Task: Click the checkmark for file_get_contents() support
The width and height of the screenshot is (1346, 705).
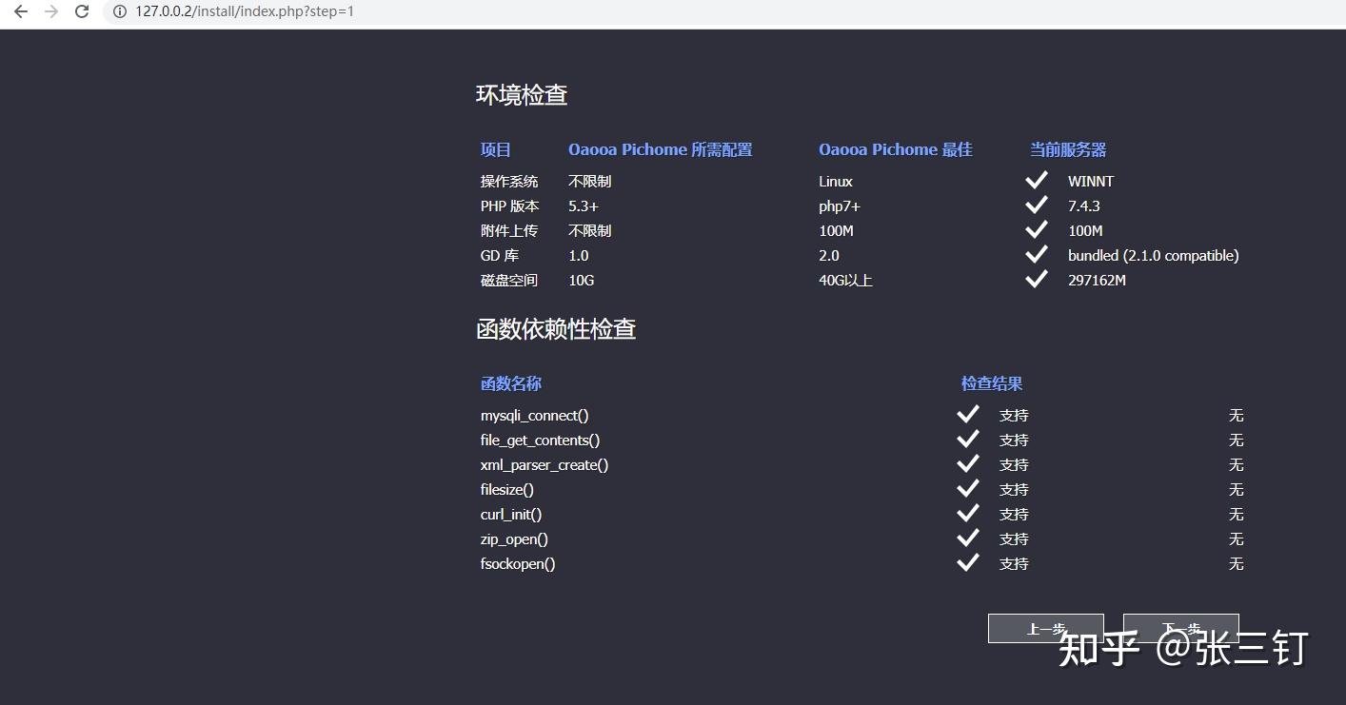Action: pos(967,439)
